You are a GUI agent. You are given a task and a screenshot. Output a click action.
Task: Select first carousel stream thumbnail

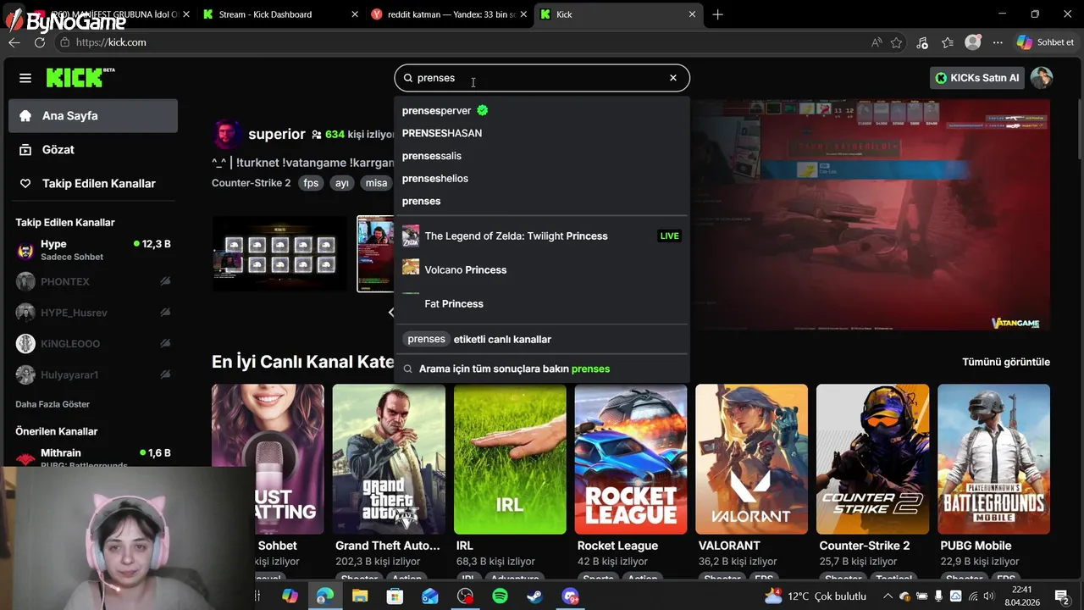coord(279,254)
